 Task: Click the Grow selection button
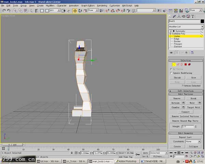pos(193,78)
